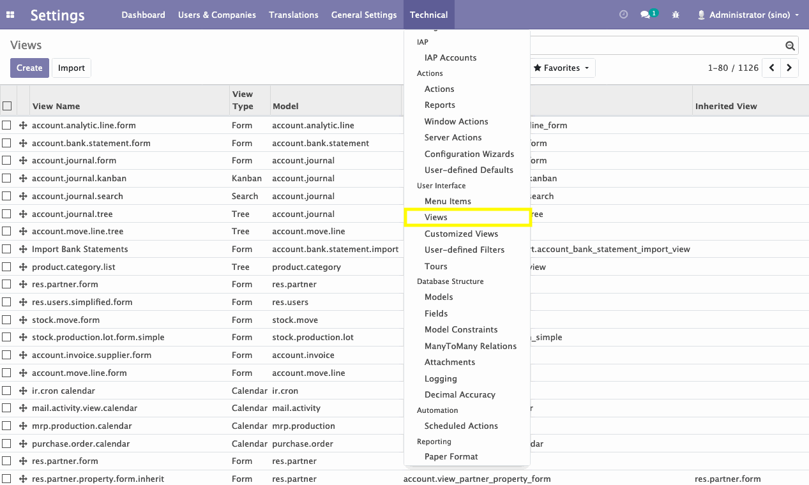This screenshot has height=485, width=809.
Task: Check the account.journal.kanban row checkbox
Action: pos(6,179)
